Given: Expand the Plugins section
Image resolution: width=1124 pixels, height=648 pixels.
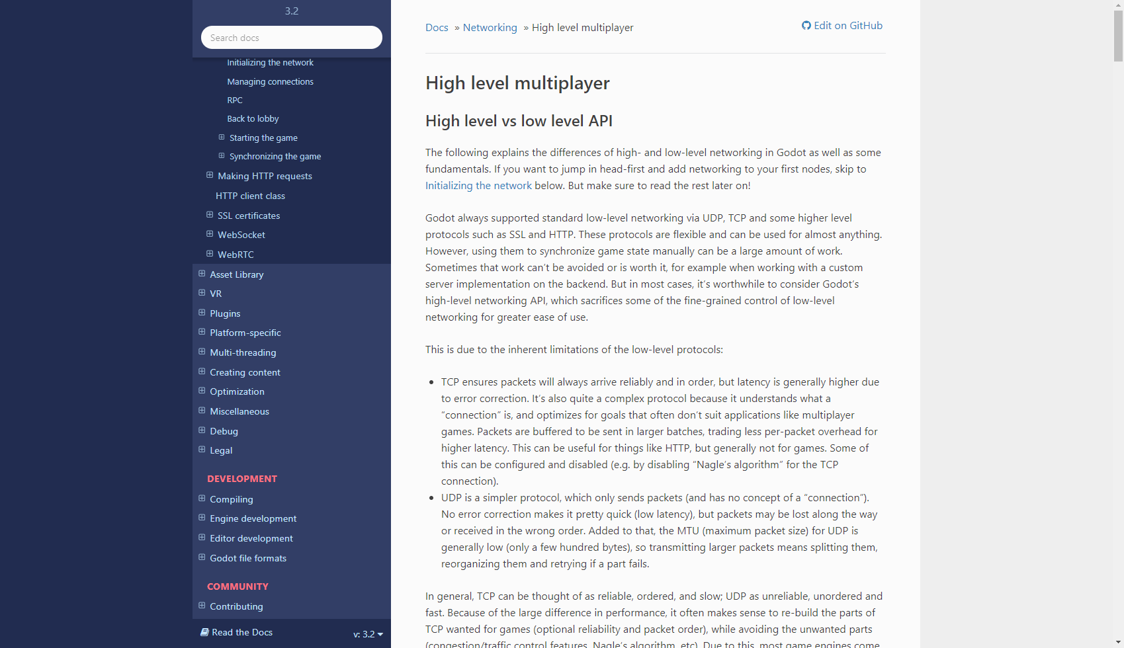Looking at the screenshot, I should click(x=201, y=312).
